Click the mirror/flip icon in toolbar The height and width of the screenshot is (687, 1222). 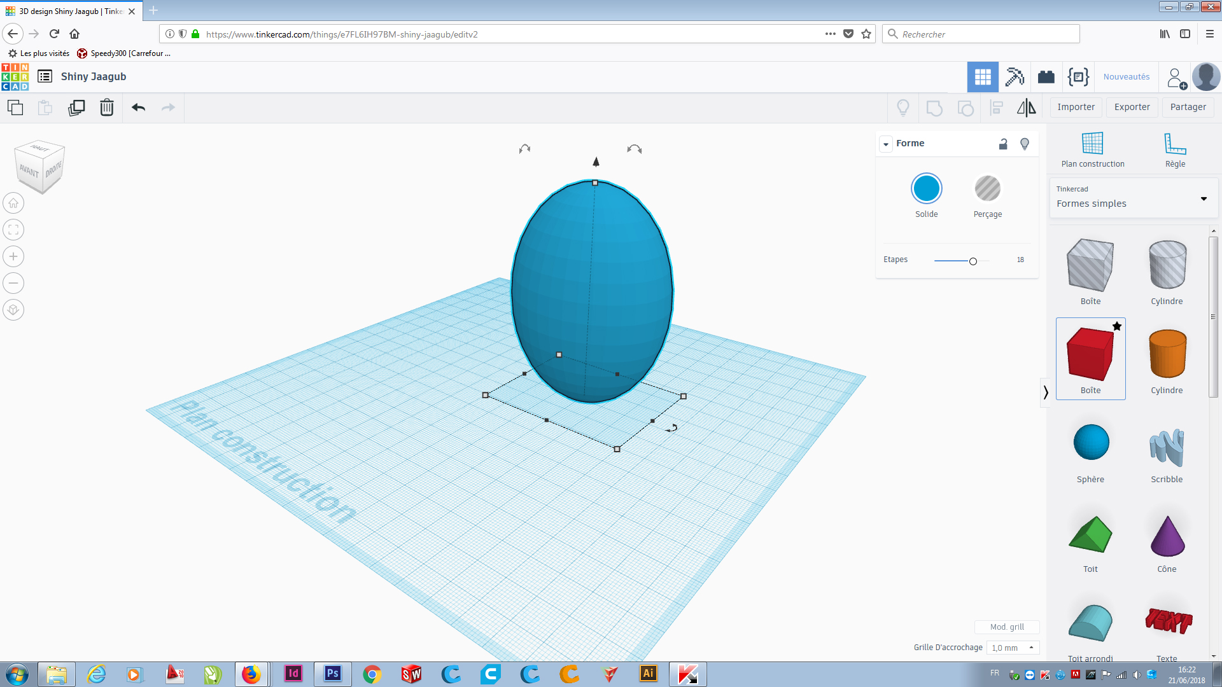point(1027,106)
